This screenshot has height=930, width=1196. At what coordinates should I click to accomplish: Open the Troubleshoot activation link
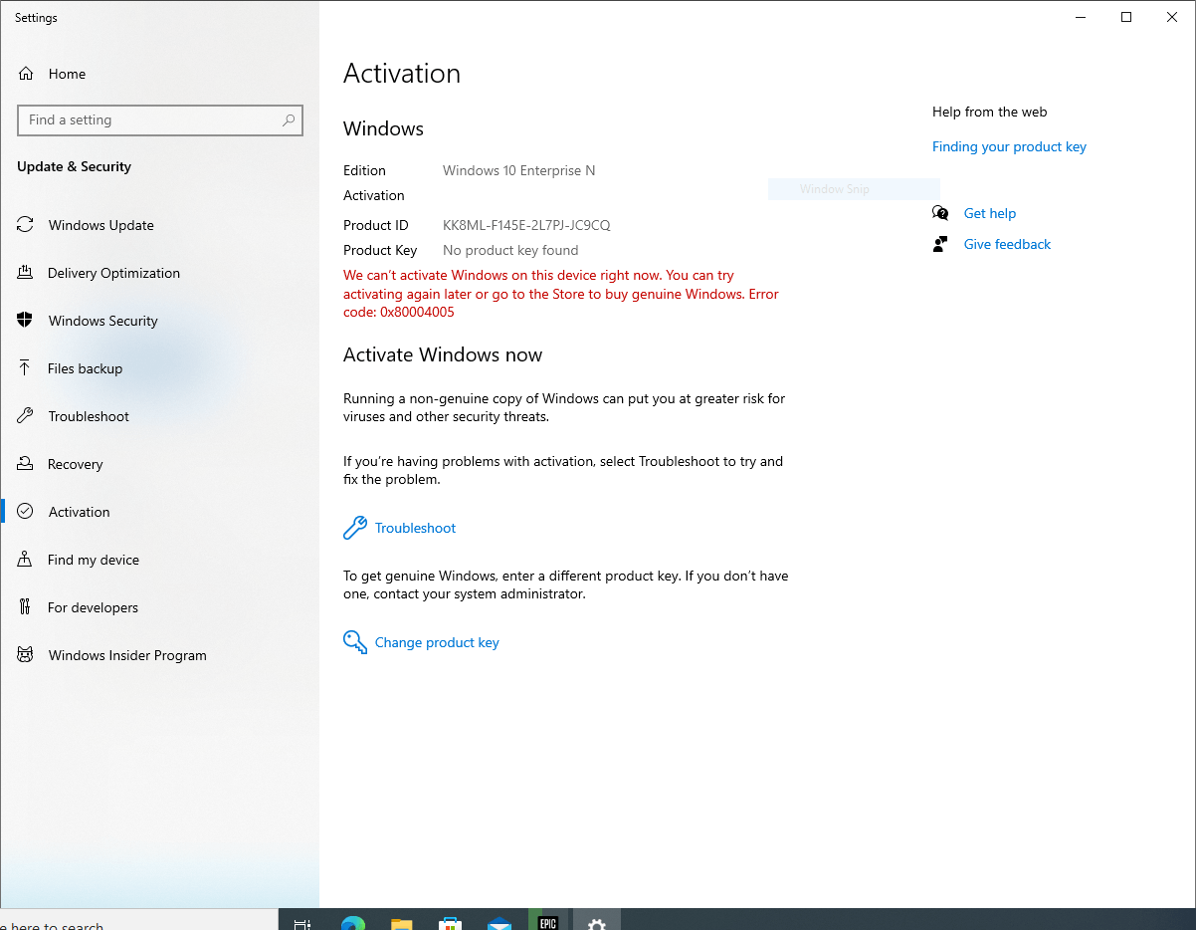(x=415, y=528)
